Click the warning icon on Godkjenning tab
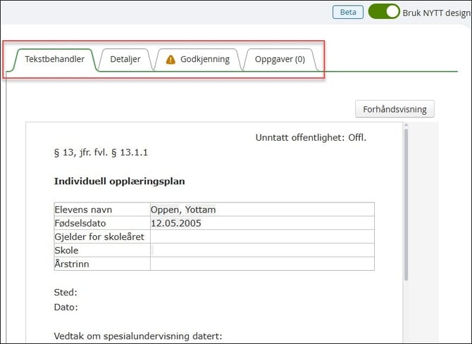This screenshot has width=472, height=344. point(170,60)
